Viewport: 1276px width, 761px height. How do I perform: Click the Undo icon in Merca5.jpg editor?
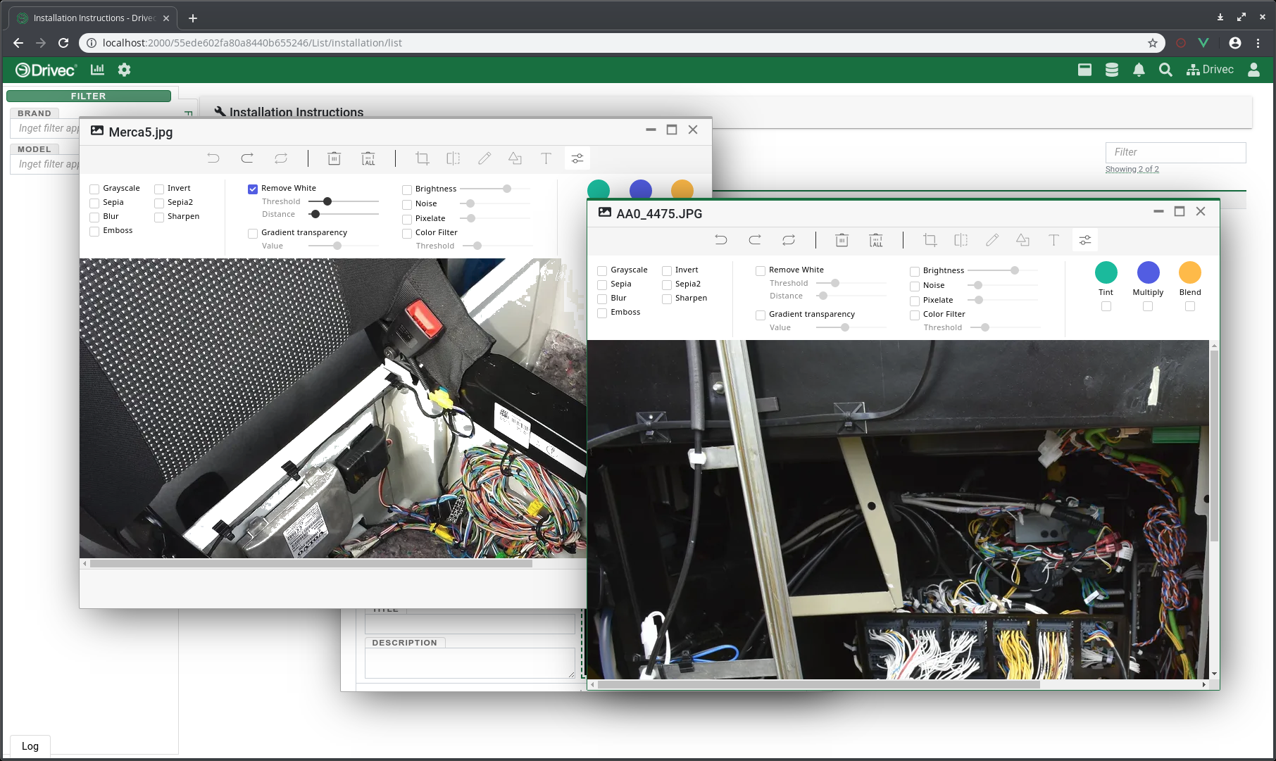(214, 158)
